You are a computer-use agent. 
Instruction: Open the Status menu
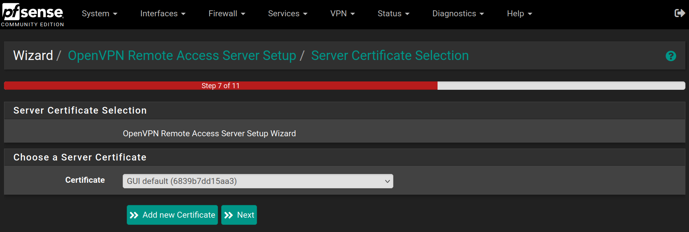394,14
